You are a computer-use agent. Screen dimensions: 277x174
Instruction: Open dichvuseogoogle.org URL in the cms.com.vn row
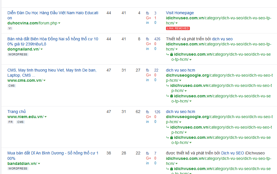(x=219, y=78)
